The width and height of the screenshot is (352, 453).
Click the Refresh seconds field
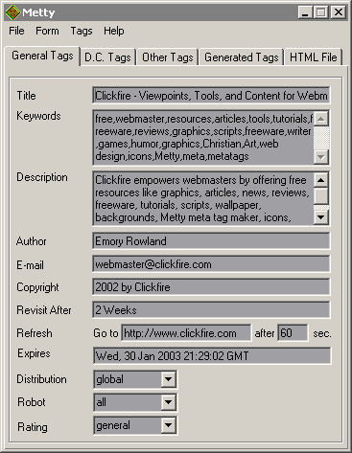pos(293,333)
